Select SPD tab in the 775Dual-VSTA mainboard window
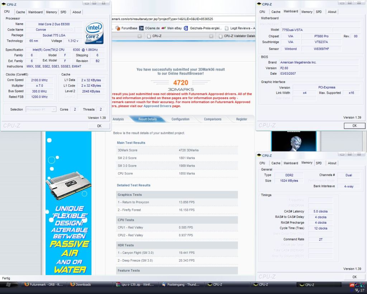Screen dimensions: 367x294 pos(319,12)
